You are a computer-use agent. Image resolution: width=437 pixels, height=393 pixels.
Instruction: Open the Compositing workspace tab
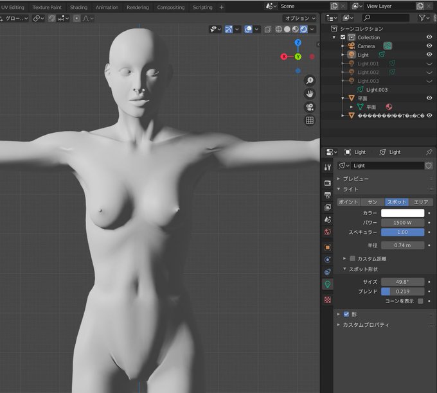(x=170, y=8)
